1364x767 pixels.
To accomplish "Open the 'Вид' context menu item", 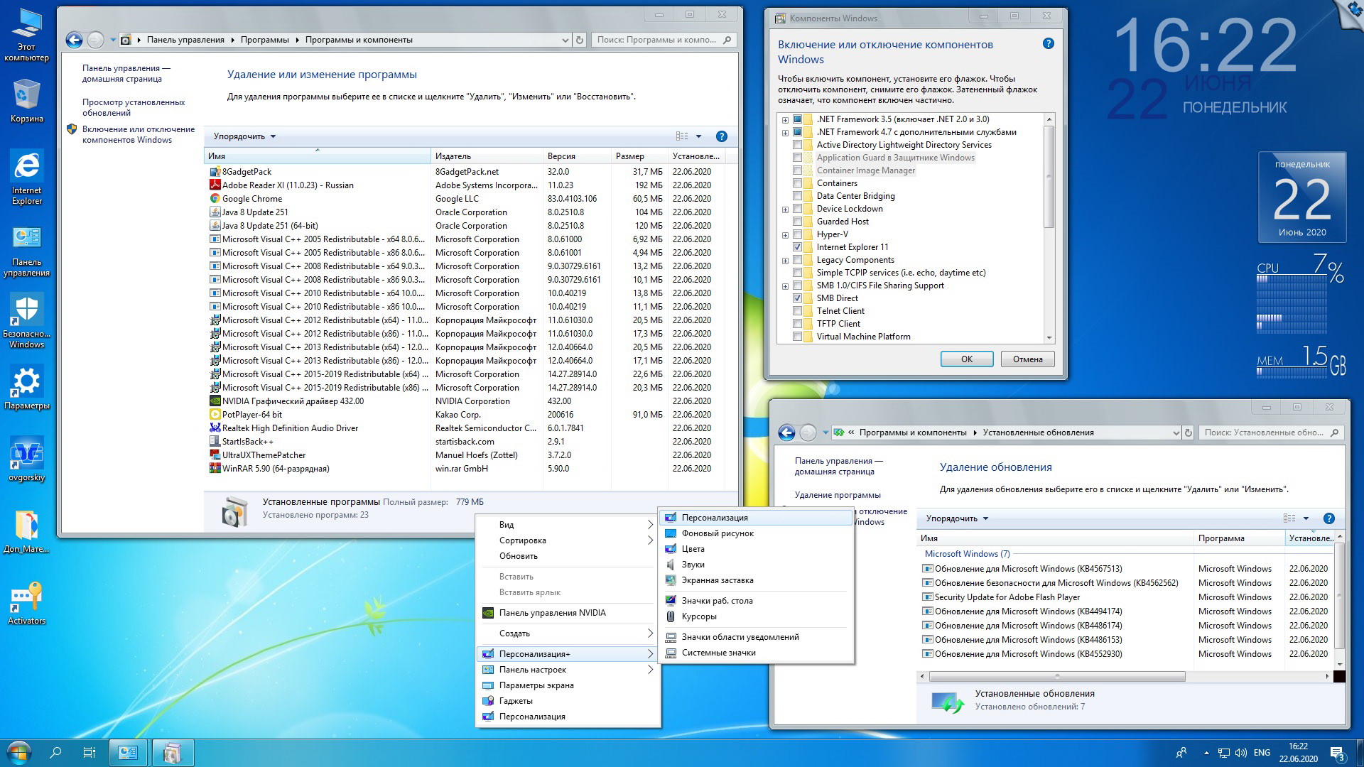I will coord(568,525).
